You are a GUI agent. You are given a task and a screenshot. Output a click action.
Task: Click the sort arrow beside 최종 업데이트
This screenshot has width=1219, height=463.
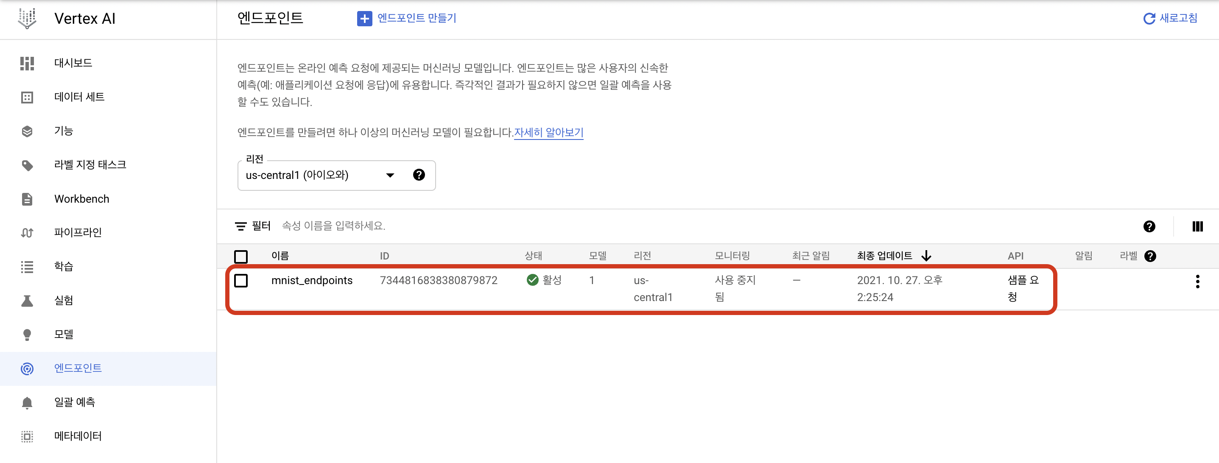tap(926, 256)
